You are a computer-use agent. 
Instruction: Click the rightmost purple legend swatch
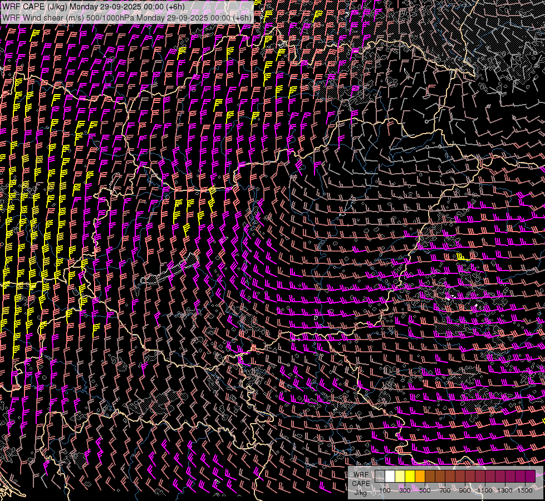tap(530, 477)
